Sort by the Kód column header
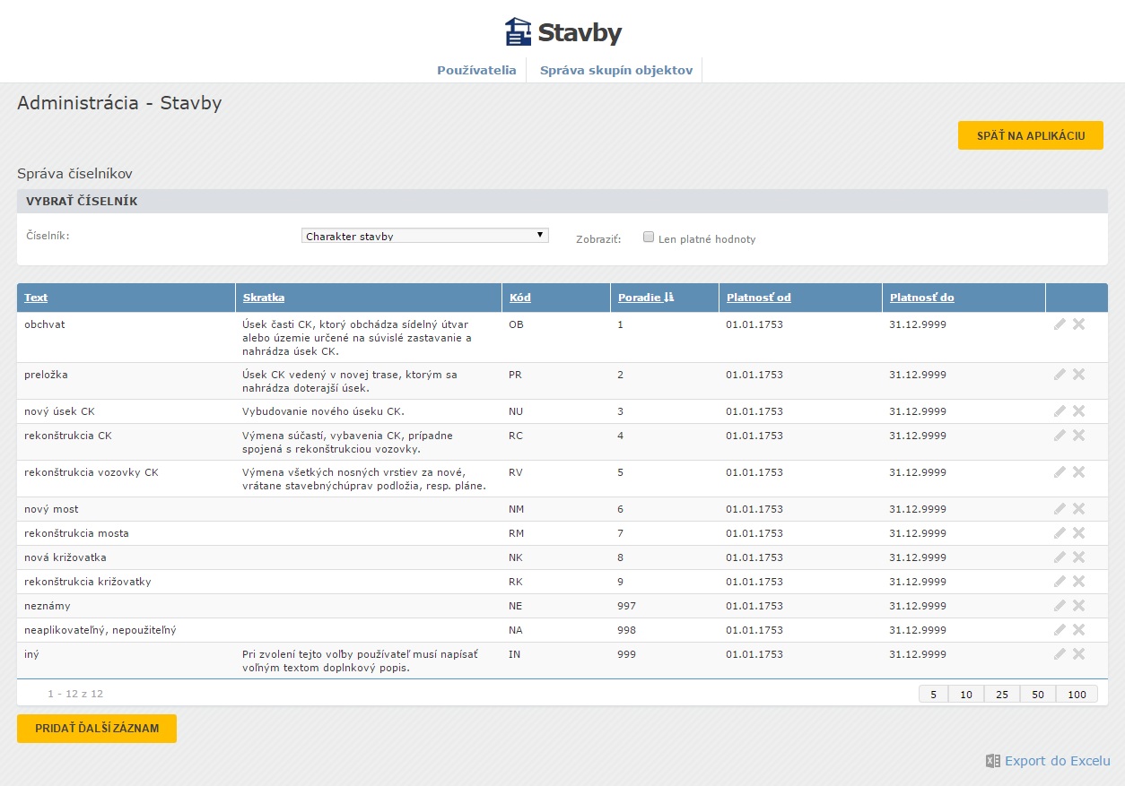This screenshot has height=786, width=1125. point(519,298)
